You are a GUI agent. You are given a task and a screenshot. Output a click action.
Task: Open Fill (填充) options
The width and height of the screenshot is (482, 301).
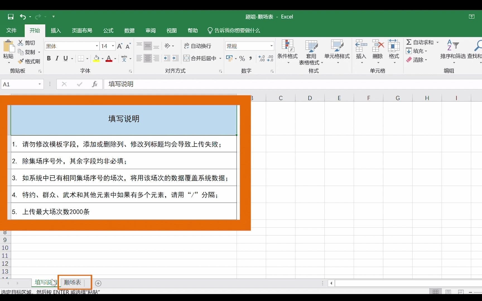[416, 51]
